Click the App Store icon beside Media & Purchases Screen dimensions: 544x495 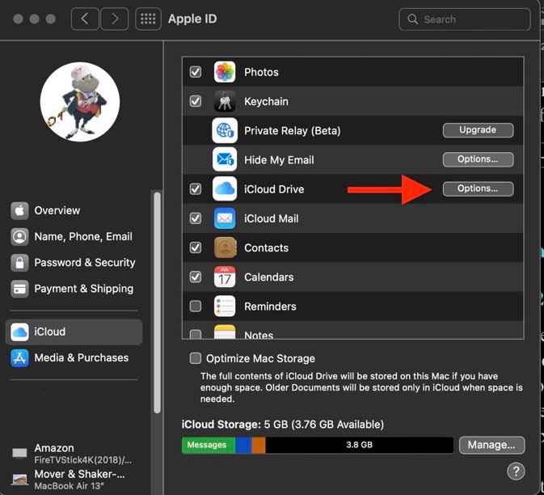coord(19,357)
